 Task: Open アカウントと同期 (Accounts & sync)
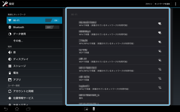coord(23,91)
